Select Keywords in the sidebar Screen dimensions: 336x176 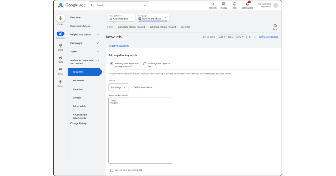[x=85, y=72]
